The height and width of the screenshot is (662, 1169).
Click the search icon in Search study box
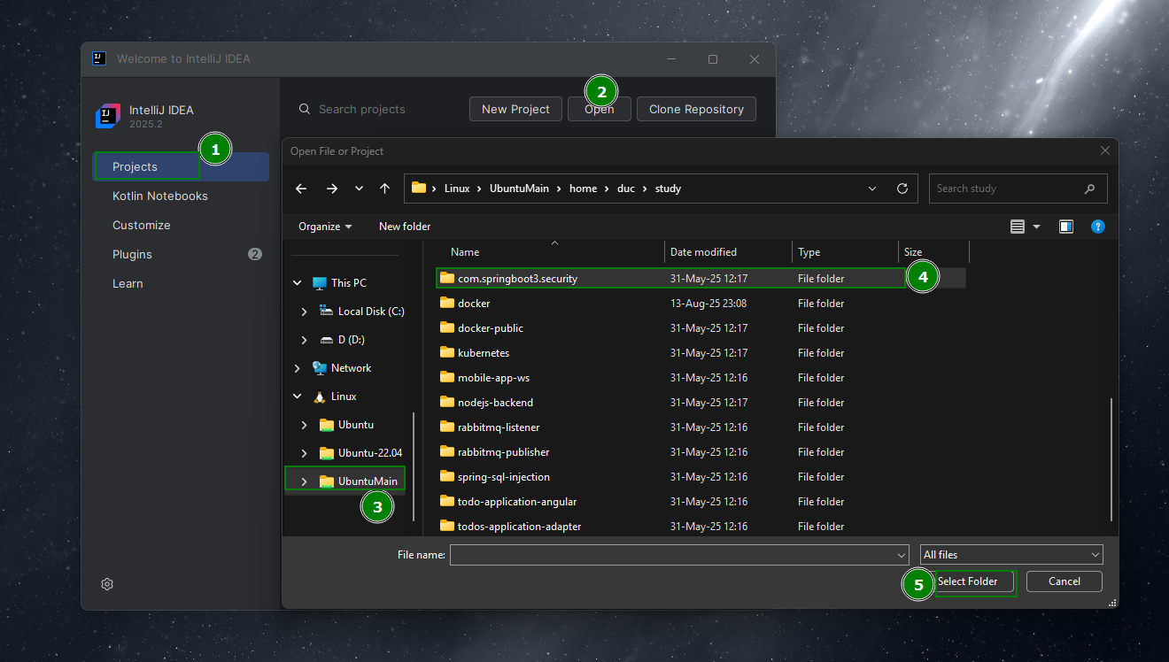click(1089, 189)
